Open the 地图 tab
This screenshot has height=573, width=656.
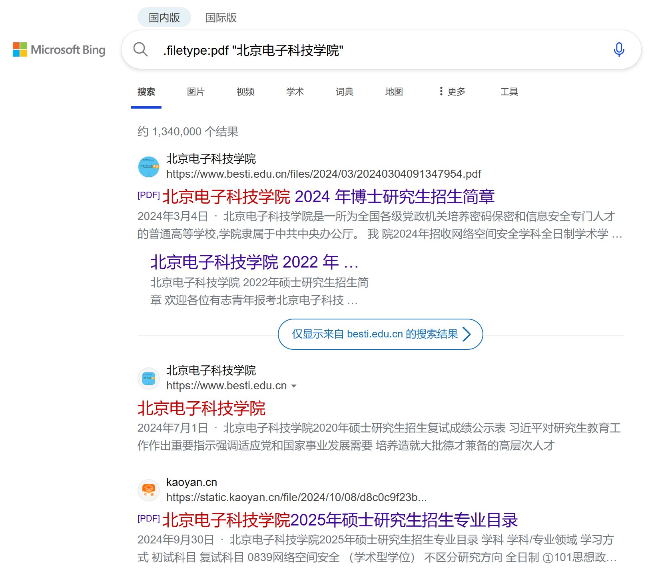394,92
